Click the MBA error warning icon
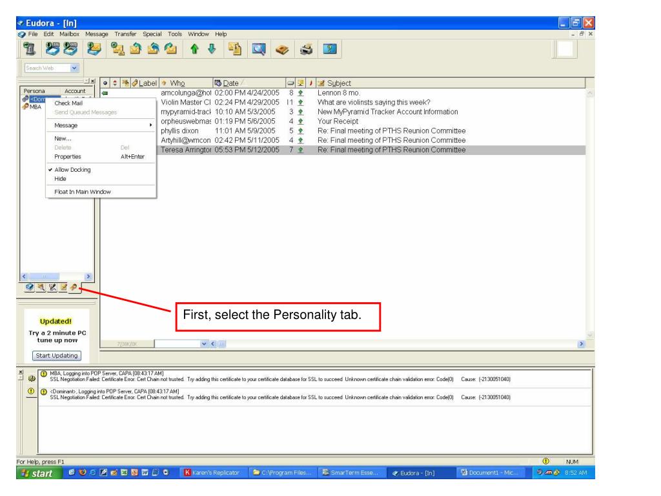Viewport: 661px width, 496px height. [44, 374]
